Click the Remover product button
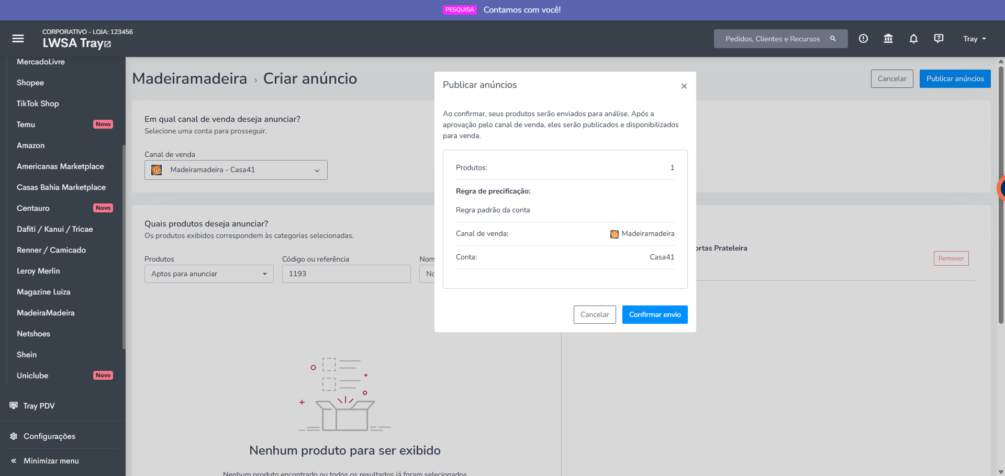This screenshot has width=1005, height=476. click(x=951, y=258)
